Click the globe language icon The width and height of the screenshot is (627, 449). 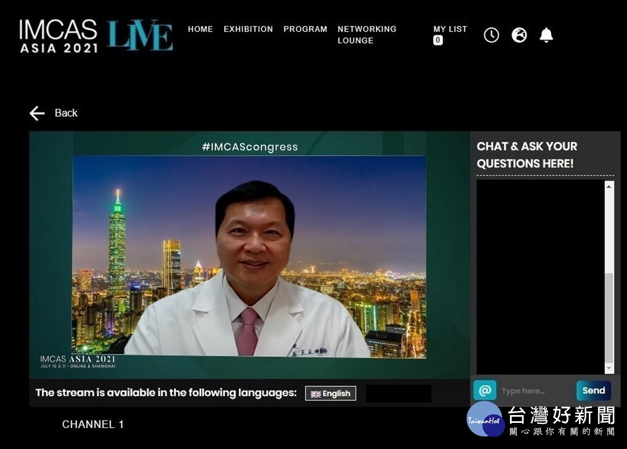tap(519, 35)
